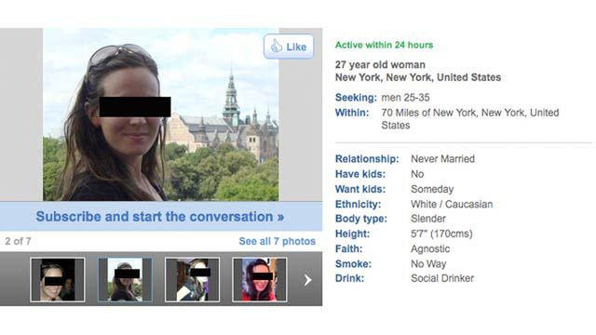The image size is (596, 335).
Task: Click the 'Faith:' label
Action: pyautogui.click(x=348, y=248)
